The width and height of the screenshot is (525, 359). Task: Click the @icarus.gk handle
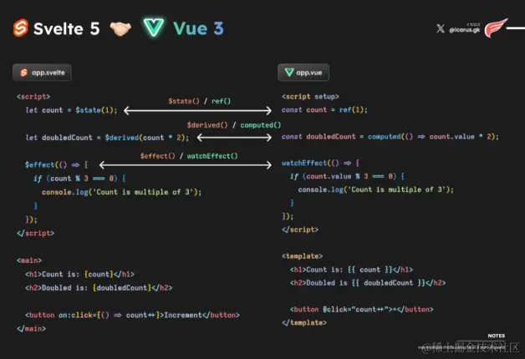[465, 30]
